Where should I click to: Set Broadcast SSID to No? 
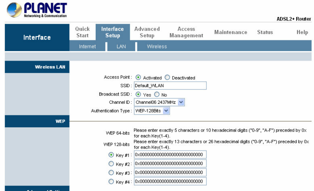(157, 95)
